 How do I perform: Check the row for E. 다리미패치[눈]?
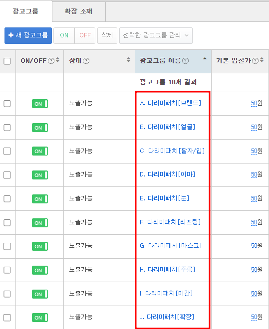(7, 199)
